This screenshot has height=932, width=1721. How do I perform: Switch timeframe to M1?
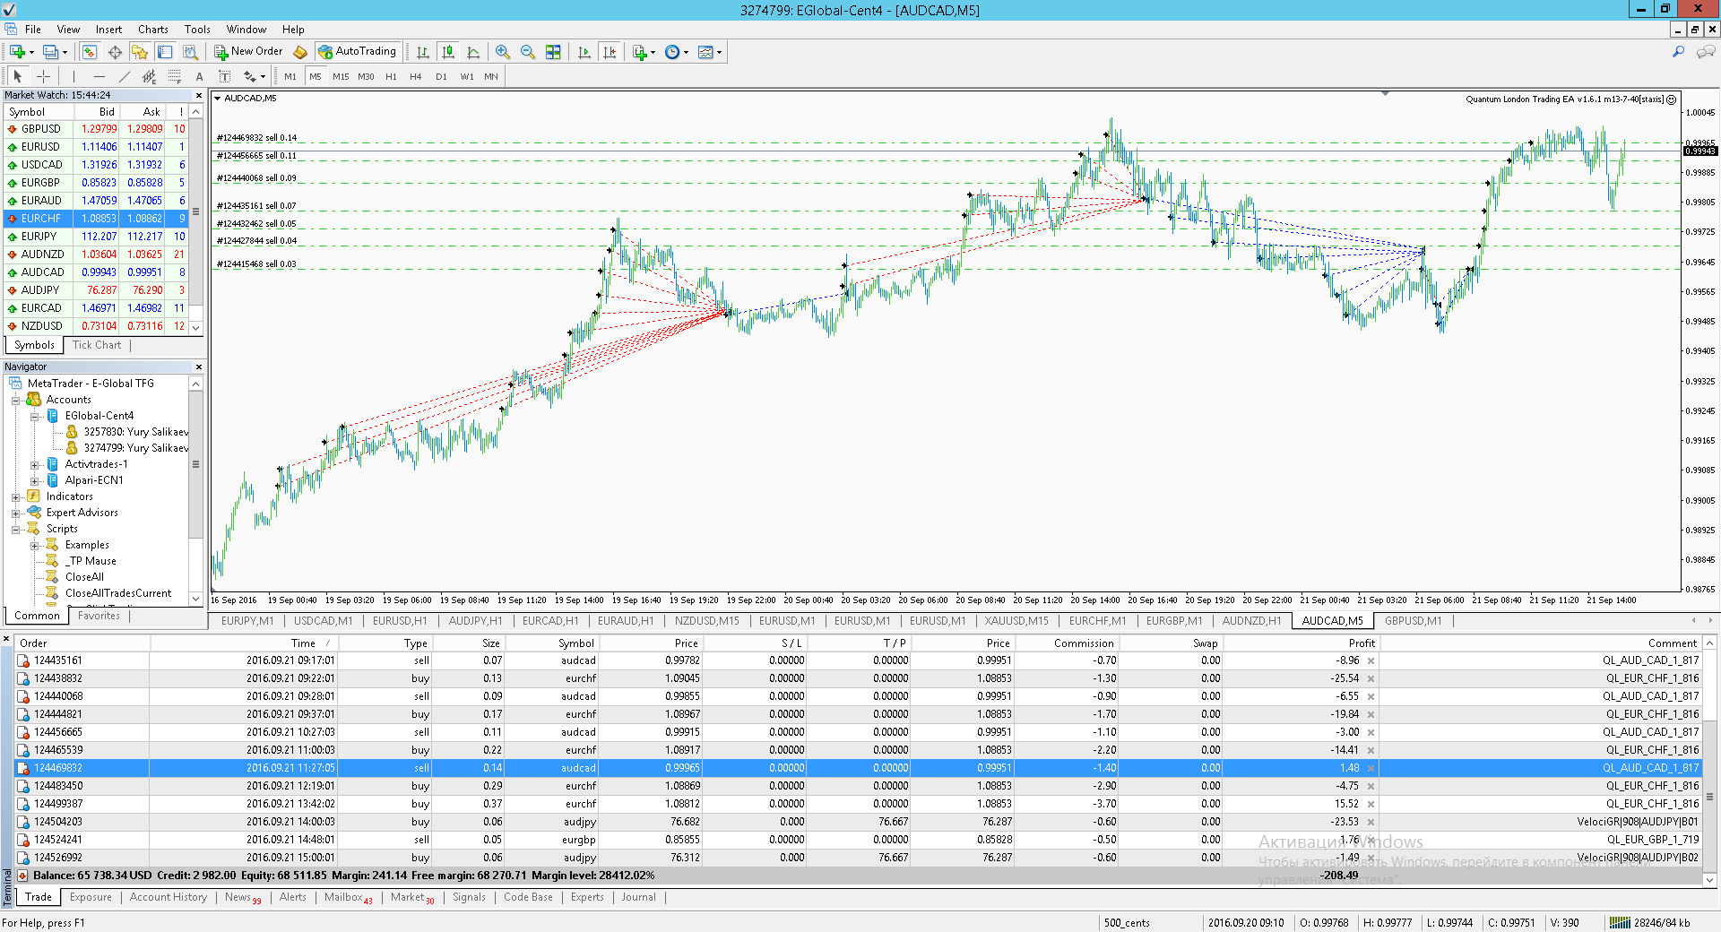(290, 76)
